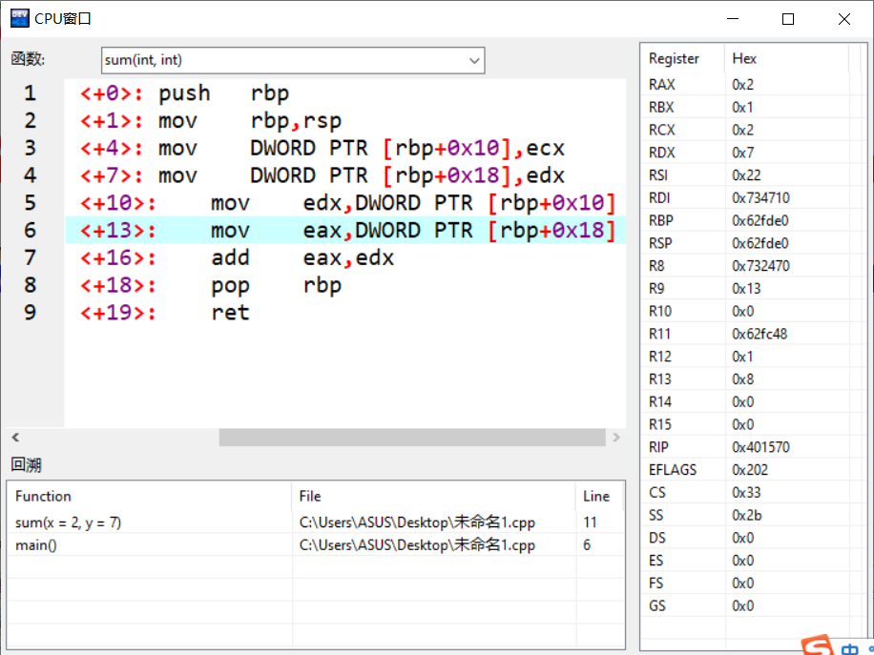This screenshot has width=874, height=655.
Task: Click file path of the main() row
Action: click(x=417, y=544)
